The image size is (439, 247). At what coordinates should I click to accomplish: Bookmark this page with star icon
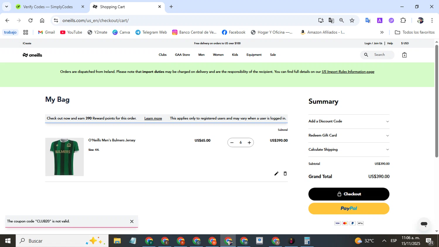click(x=352, y=20)
